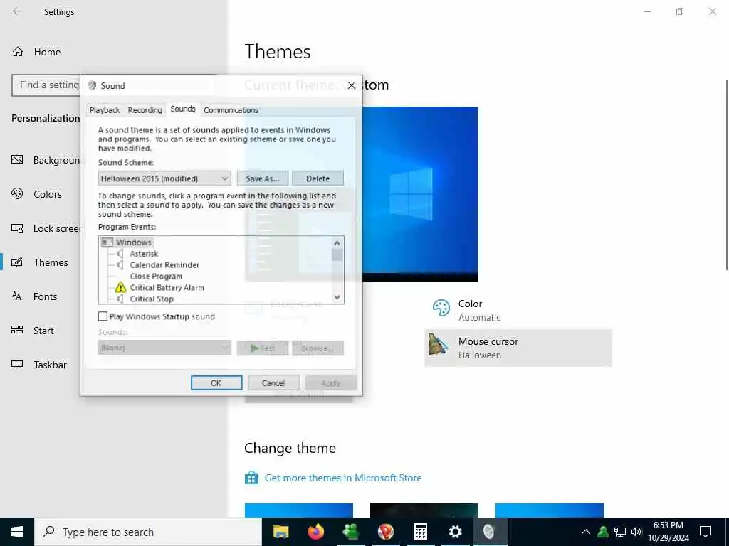Image resolution: width=729 pixels, height=546 pixels.
Task: Click the Lock screen icon in sidebar
Action: coord(17,228)
